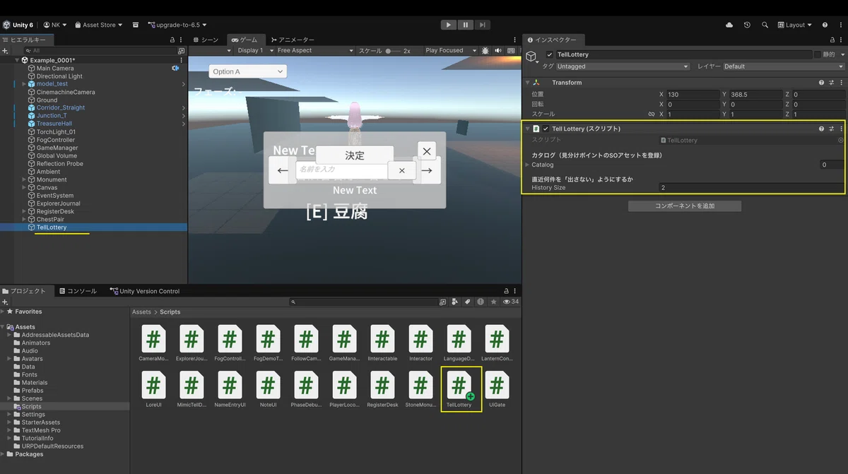This screenshot has height=474, width=848.
Task: Toggle the Gizmos bug icon in Game view
Action: click(x=485, y=51)
